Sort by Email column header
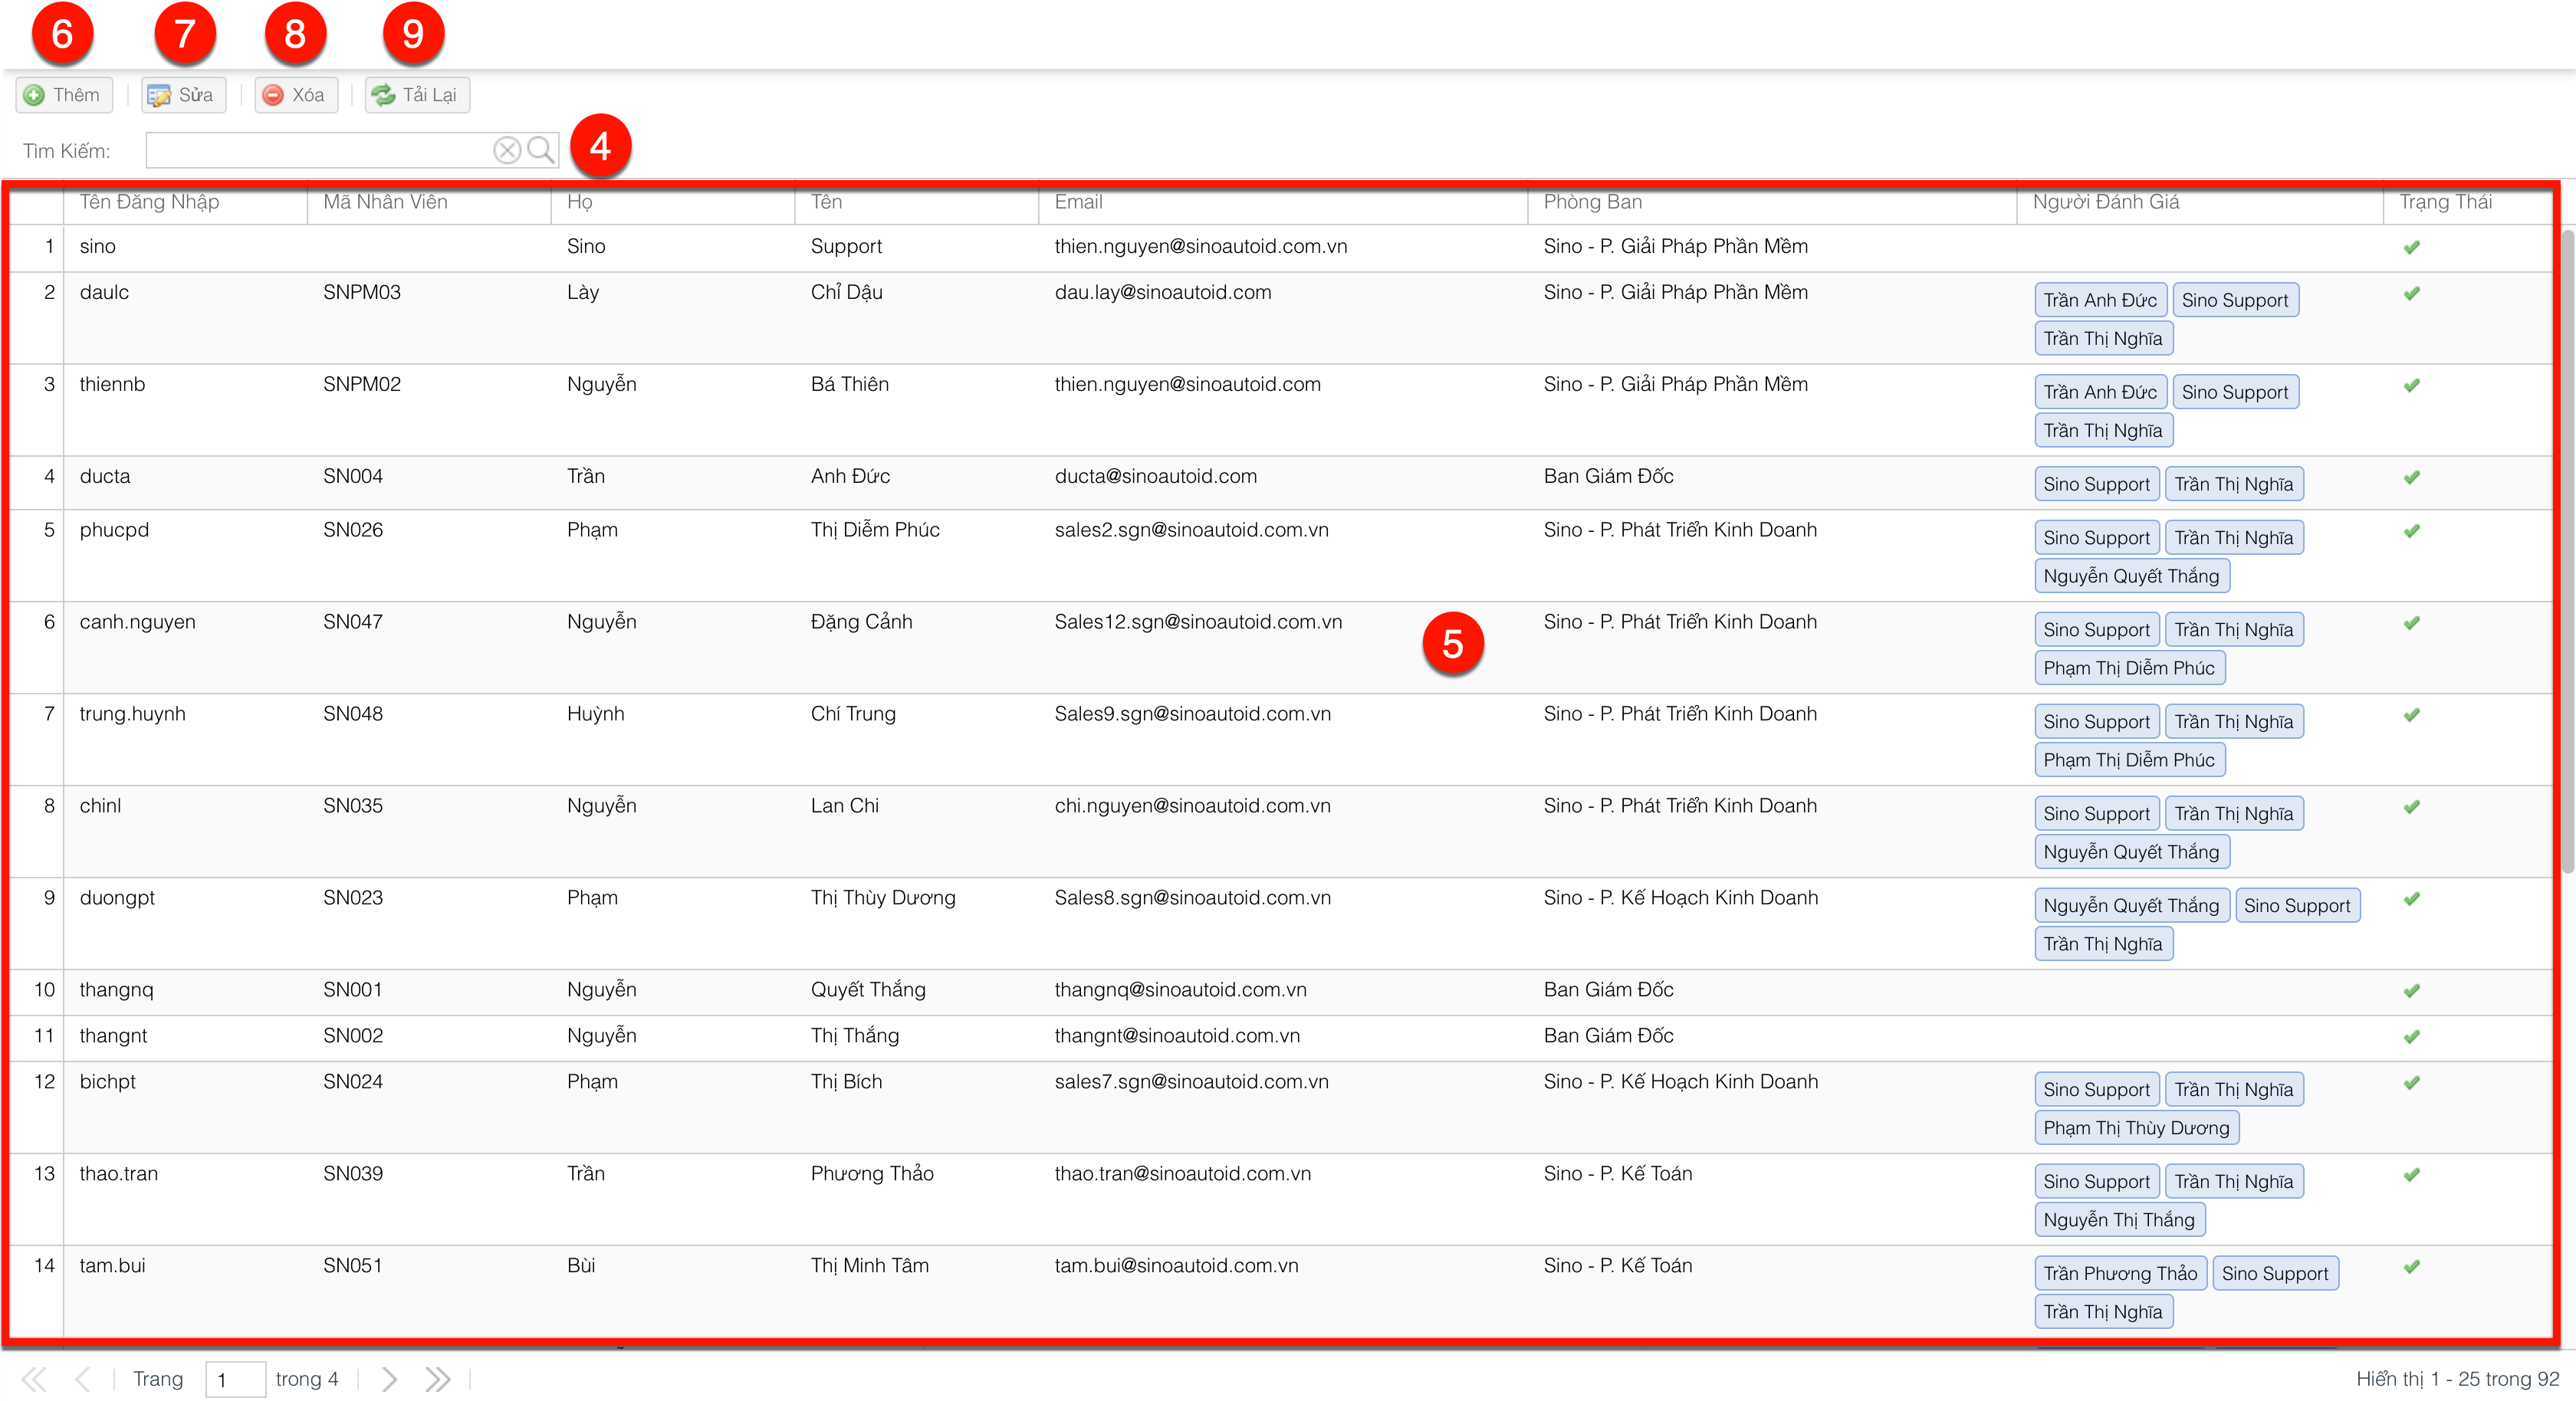The image size is (2576, 1401). (1078, 202)
